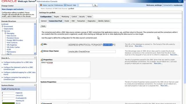
Task: Open Deployments in Domain Structure
Action: [x=8, y=29]
